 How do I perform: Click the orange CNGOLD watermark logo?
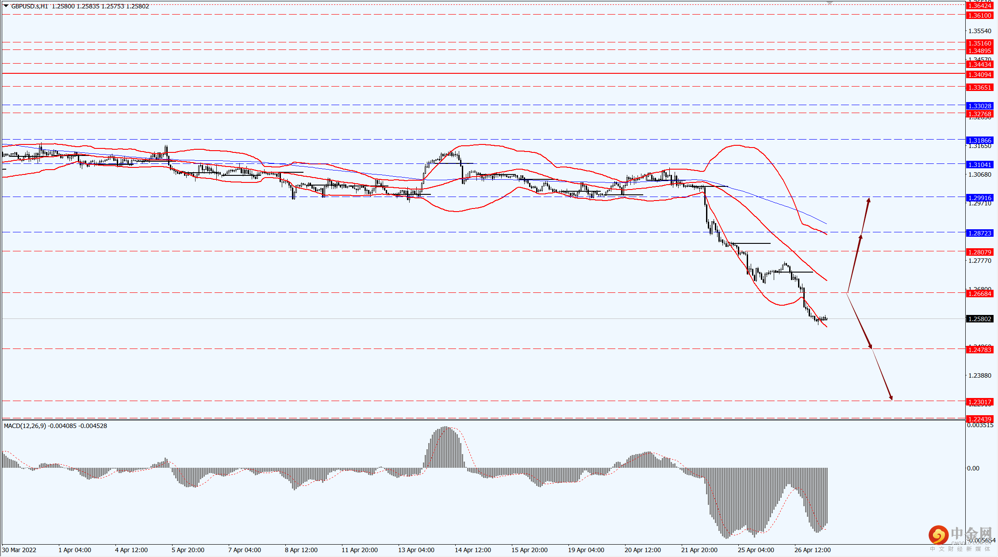click(938, 535)
